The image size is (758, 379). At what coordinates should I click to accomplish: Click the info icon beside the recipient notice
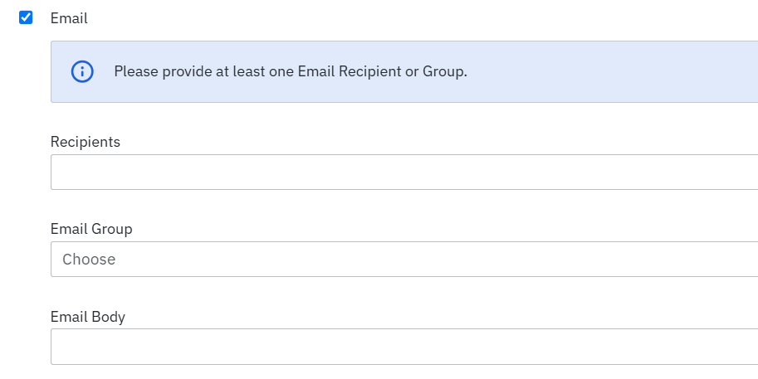82,71
